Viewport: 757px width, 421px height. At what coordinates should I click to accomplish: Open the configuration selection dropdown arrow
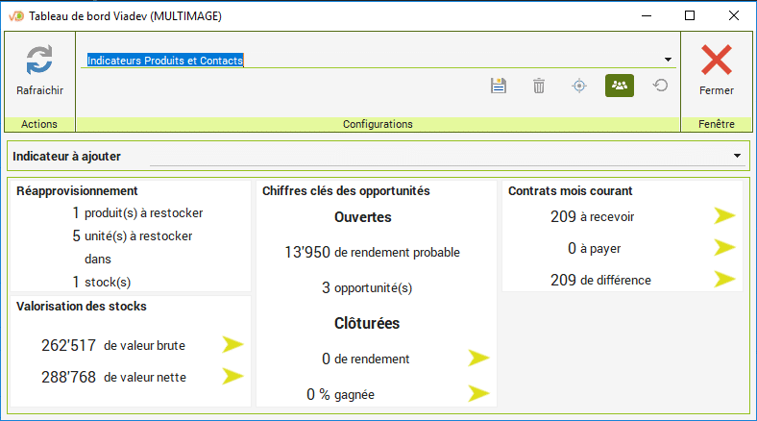coord(668,60)
